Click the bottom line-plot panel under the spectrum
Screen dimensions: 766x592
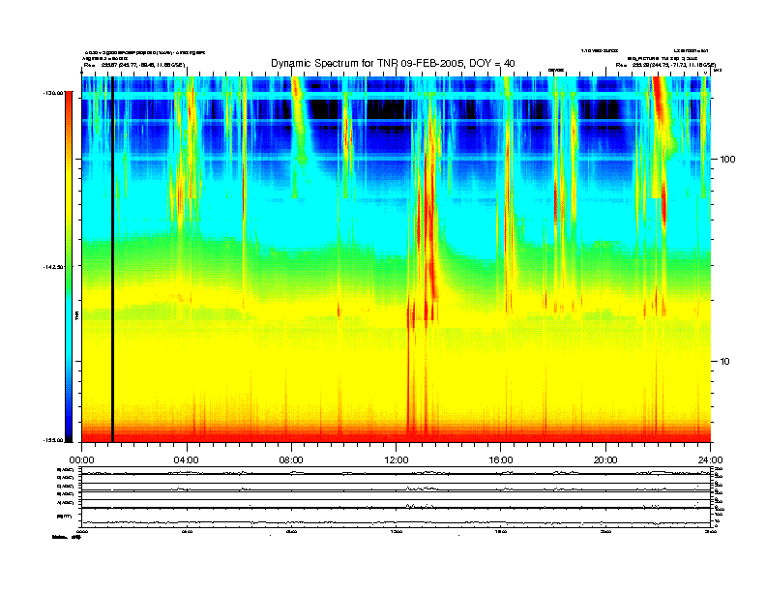click(x=397, y=497)
